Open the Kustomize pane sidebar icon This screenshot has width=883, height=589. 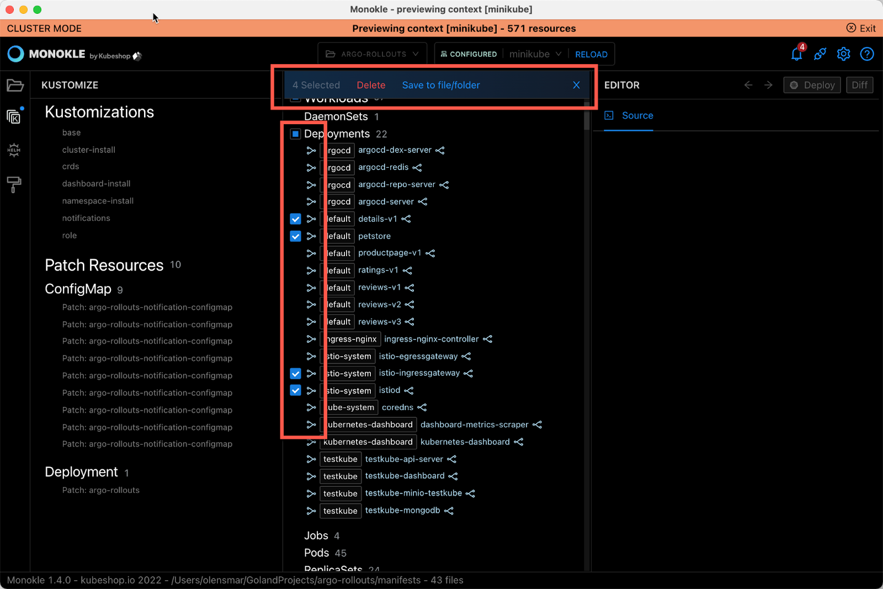(14, 116)
